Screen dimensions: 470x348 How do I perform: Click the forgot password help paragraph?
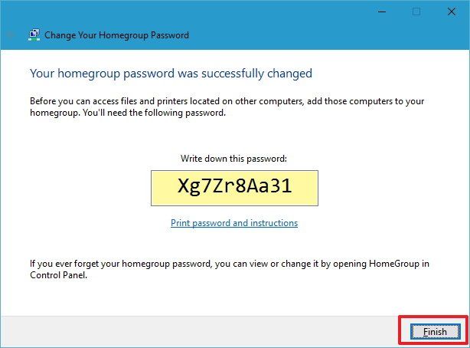coord(230,269)
